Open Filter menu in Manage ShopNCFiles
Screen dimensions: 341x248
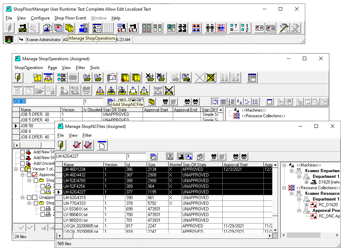point(87,135)
